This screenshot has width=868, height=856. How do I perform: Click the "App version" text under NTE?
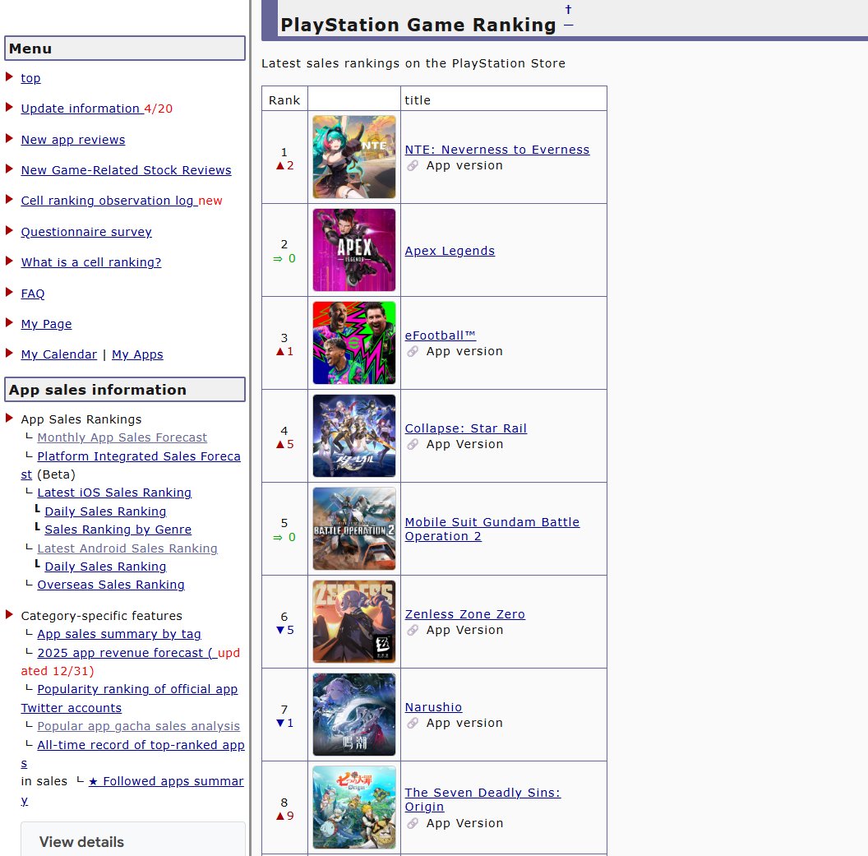[x=464, y=165]
